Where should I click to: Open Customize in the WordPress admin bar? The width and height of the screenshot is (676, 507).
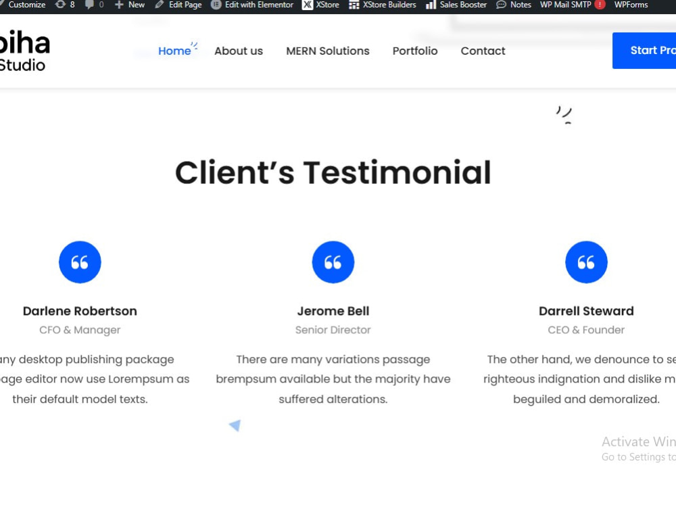(x=27, y=5)
